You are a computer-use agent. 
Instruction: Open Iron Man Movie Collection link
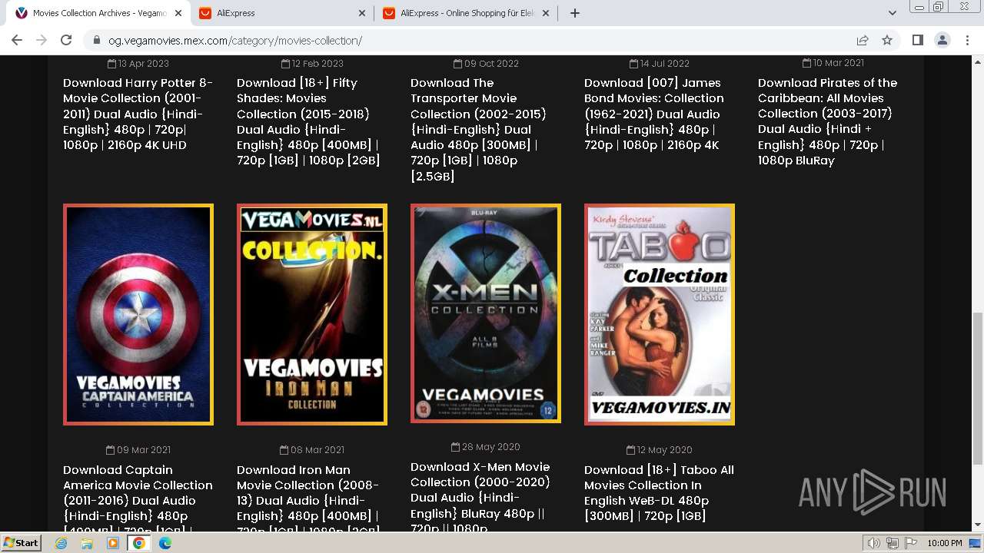pos(308,497)
